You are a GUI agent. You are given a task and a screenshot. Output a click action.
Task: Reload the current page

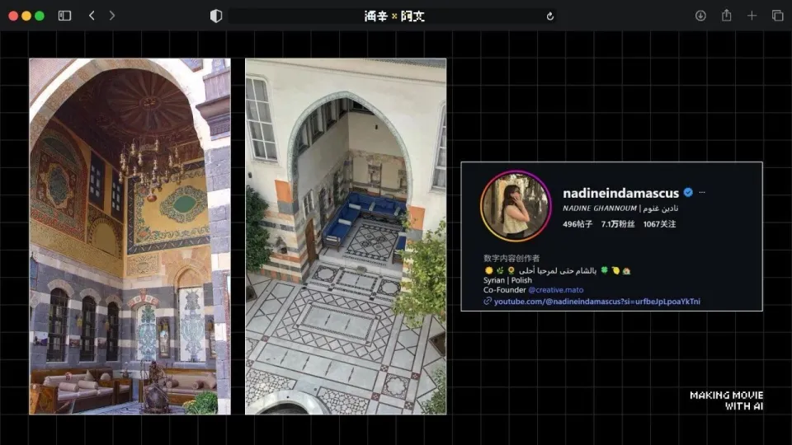tap(550, 16)
